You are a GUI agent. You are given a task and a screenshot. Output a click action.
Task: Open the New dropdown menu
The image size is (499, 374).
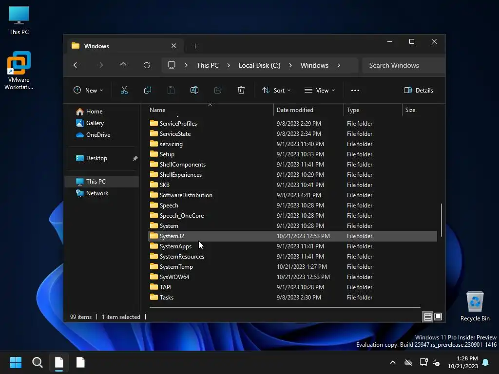click(89, 91)
